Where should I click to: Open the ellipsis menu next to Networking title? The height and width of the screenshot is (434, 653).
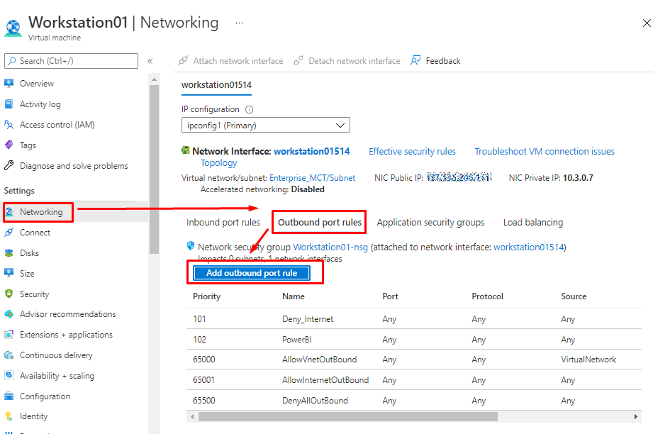(x=239, y=23)
